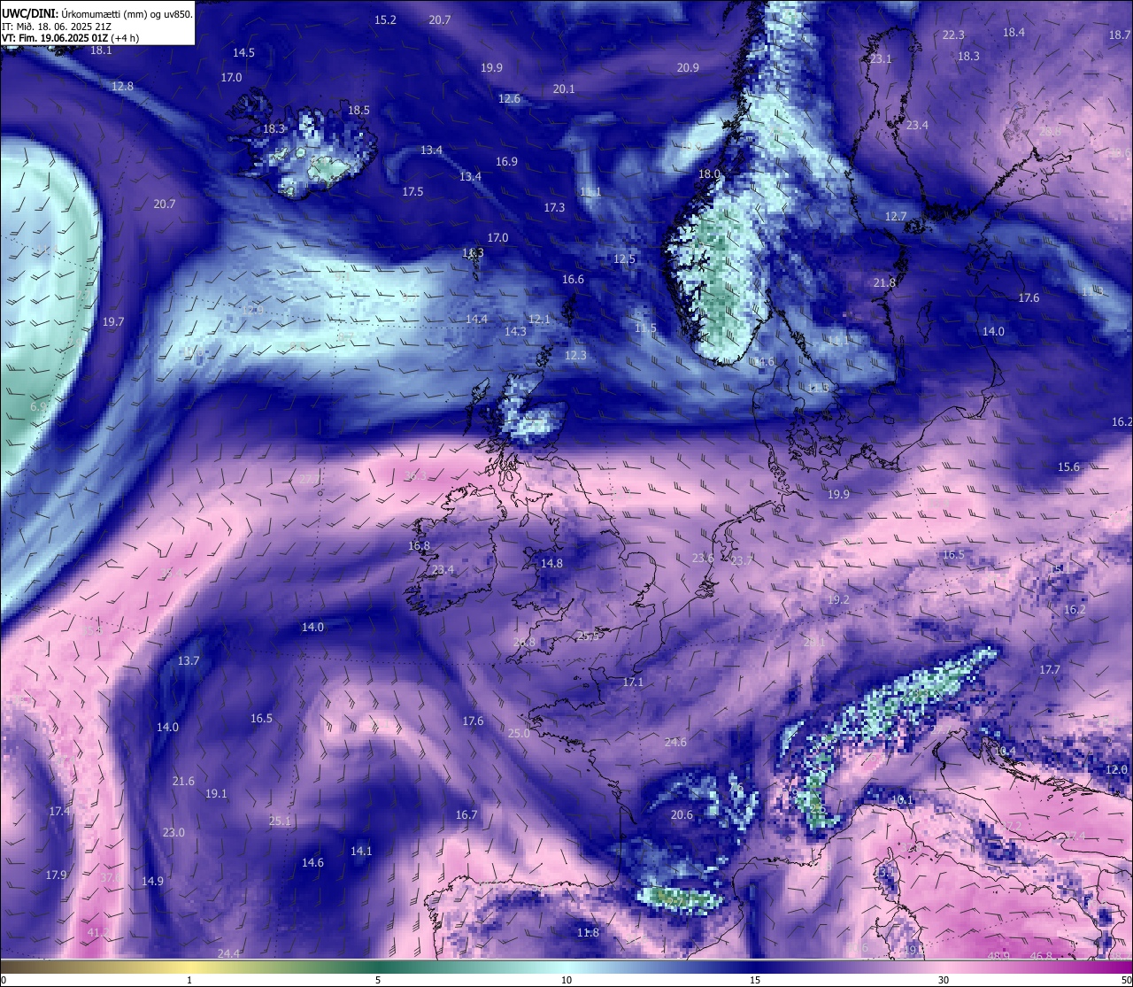Viewport: 1133px width, 987px height.
Task: Click the colorbar label 30
Action: tap(944, 980)
